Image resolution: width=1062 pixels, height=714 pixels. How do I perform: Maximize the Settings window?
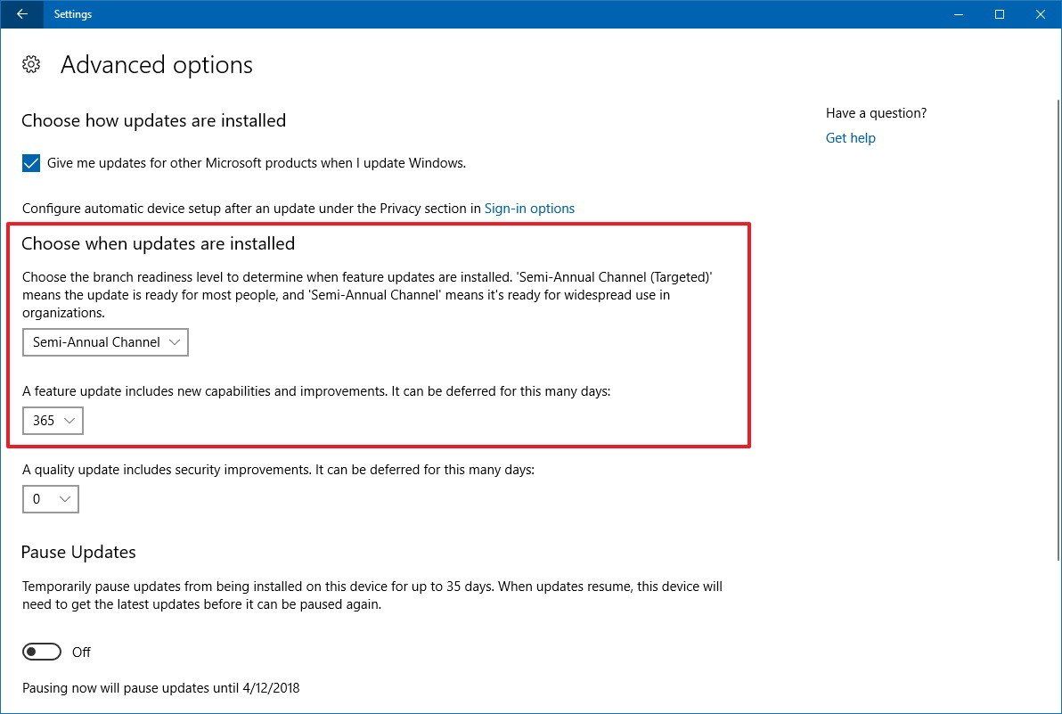(x=1000, y=14)
